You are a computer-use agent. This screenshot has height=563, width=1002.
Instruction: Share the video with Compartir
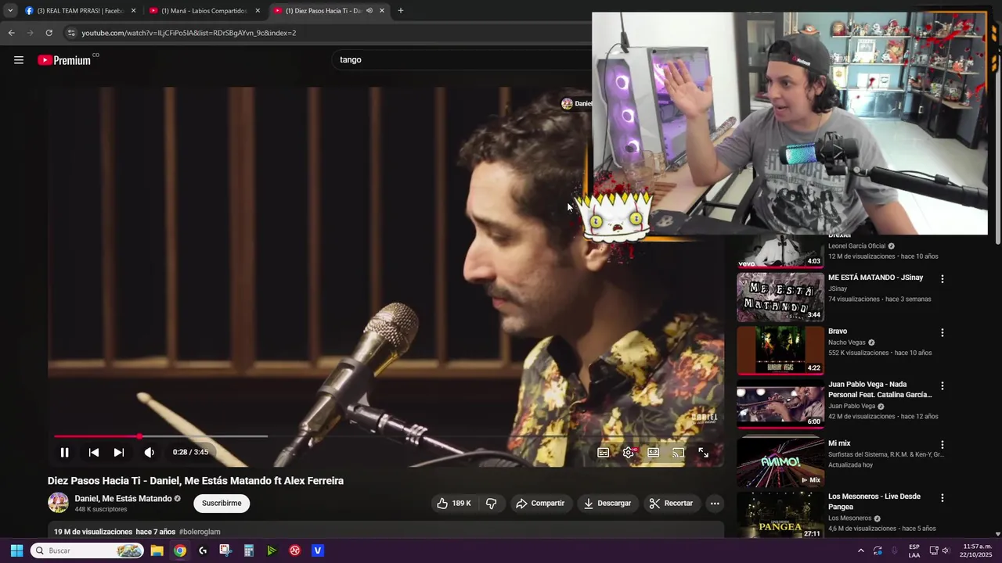pos(540,504)
